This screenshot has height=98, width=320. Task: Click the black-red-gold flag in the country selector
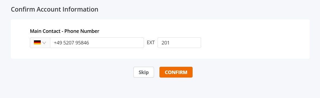pos(37,43)
